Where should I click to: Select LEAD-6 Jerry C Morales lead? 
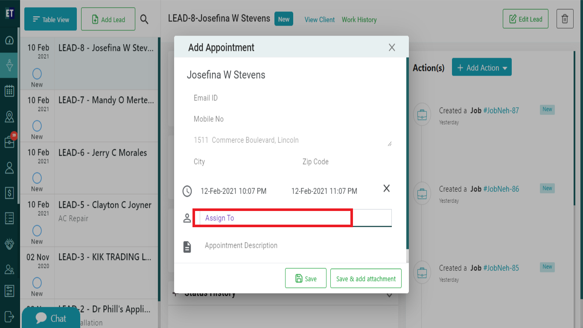(89, 168)
